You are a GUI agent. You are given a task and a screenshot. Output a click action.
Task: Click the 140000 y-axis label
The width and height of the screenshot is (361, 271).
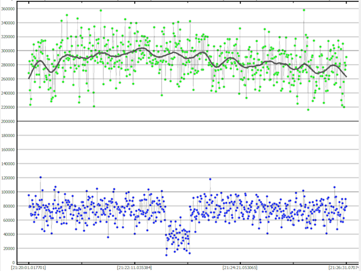click(x=8, y=164)
